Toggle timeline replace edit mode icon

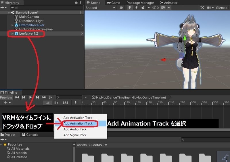point(66,103)
